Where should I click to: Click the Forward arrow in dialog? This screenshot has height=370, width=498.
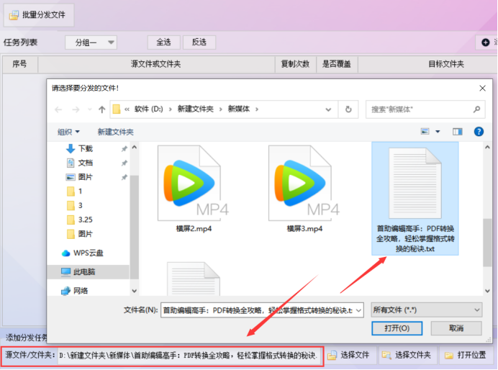(76, 110)
